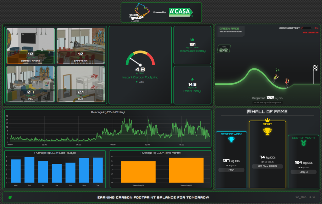Viewport: 322px width, 204px height.
Task: Open the 25 Dez 2025 date selector
Action: pos(267,166)
